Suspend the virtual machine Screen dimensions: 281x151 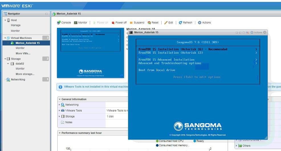click(x=137, y=22)
